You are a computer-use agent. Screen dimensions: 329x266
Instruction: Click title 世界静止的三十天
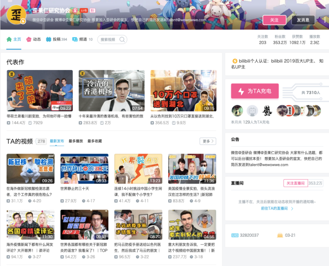tap(75, 189)
